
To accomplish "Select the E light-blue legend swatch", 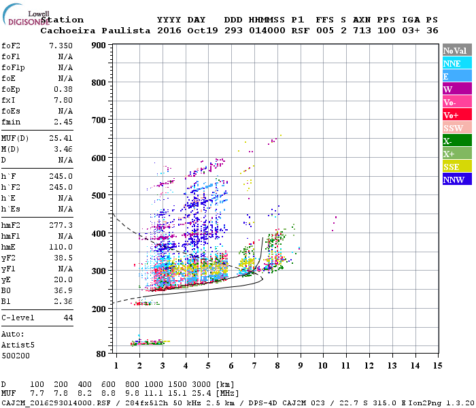I will coord(457,76).
